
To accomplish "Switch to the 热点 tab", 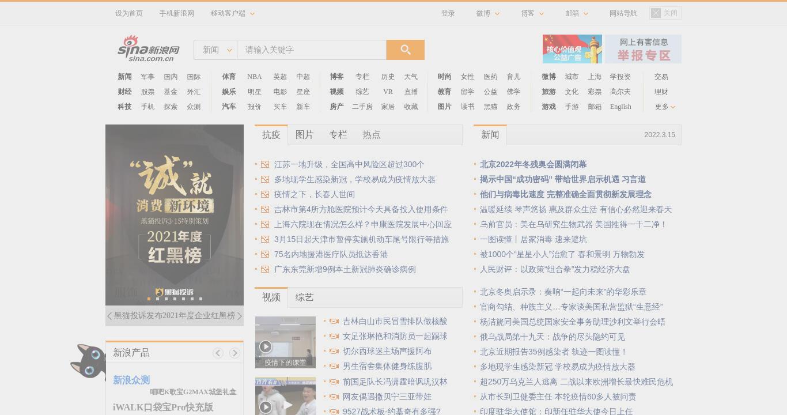I will click(x=372, y=135).
